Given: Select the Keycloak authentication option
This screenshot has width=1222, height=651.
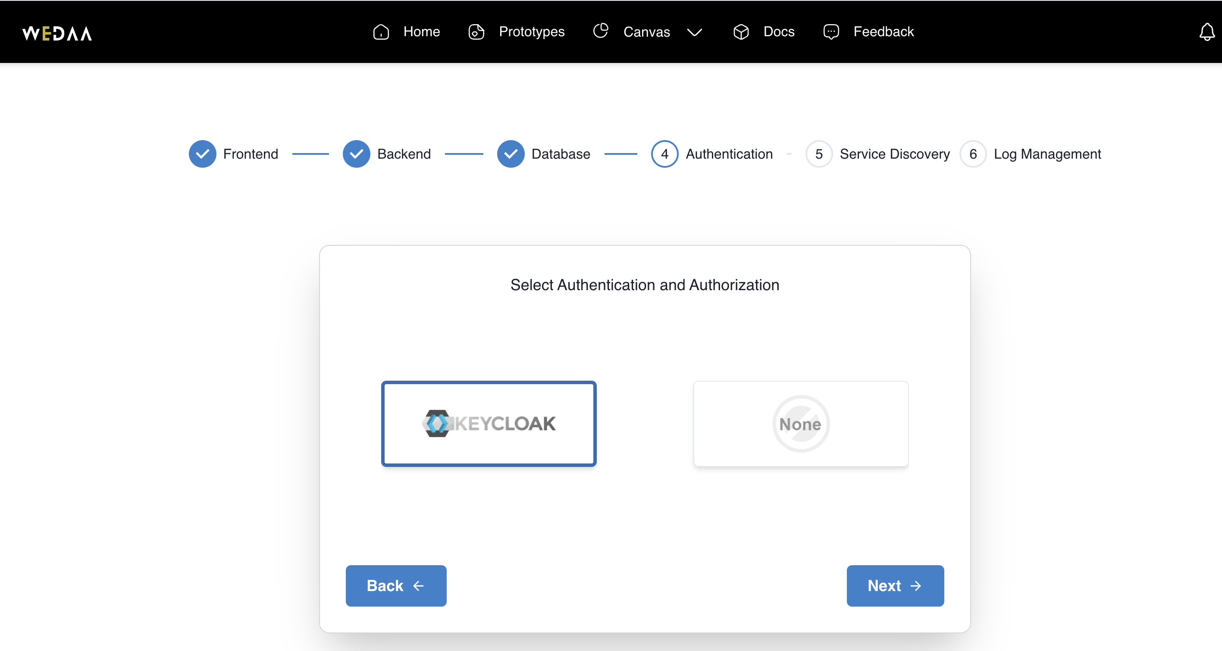Looking at the screenshot, I should pyautogui.click(x=489, y=423).
